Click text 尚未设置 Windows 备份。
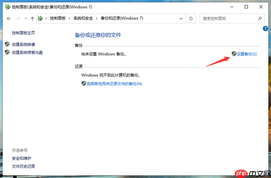This screenshot has width=271, height=178. pyautogui.click(x=104, y=54)
